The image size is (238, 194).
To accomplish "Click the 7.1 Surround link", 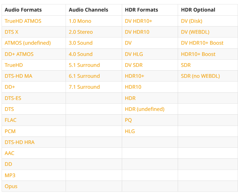I will [x=84, y=87].
